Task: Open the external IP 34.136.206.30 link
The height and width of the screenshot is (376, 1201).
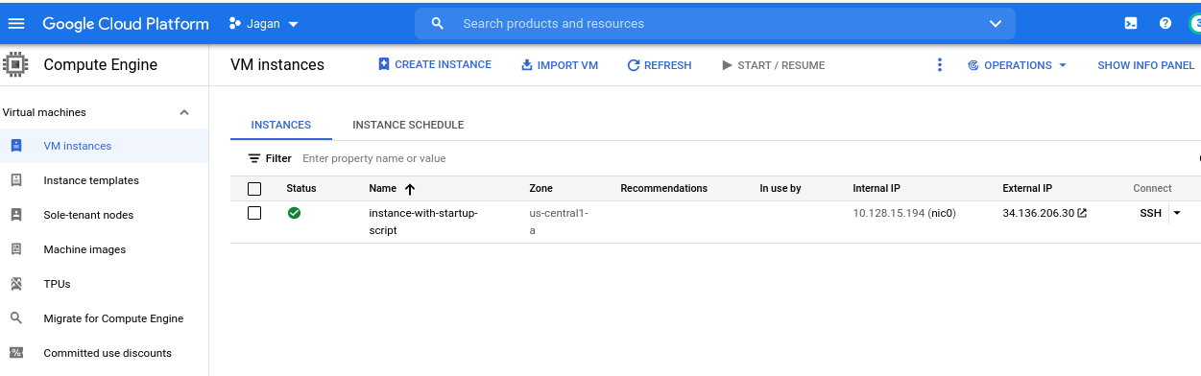Action: point(1039,213)
